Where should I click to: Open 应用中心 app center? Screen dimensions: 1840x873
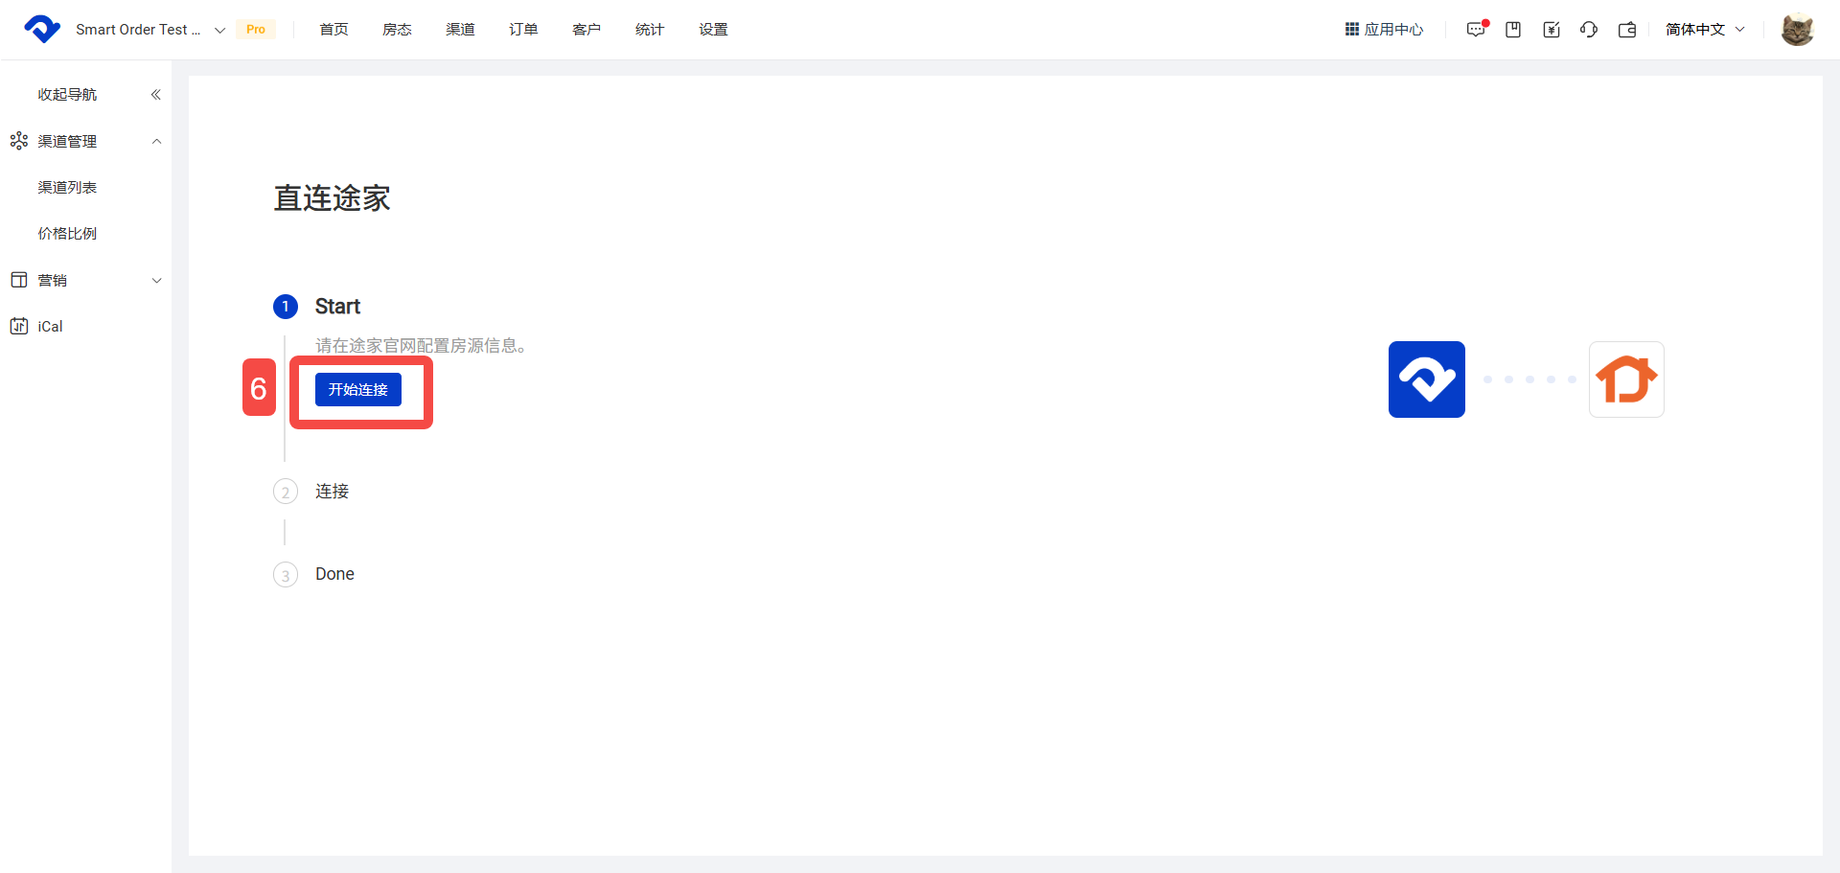click(1384, 30)
